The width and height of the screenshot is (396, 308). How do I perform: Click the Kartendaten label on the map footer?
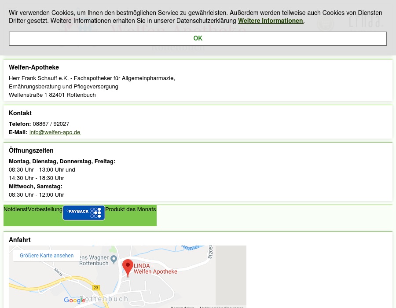[185, 307]
